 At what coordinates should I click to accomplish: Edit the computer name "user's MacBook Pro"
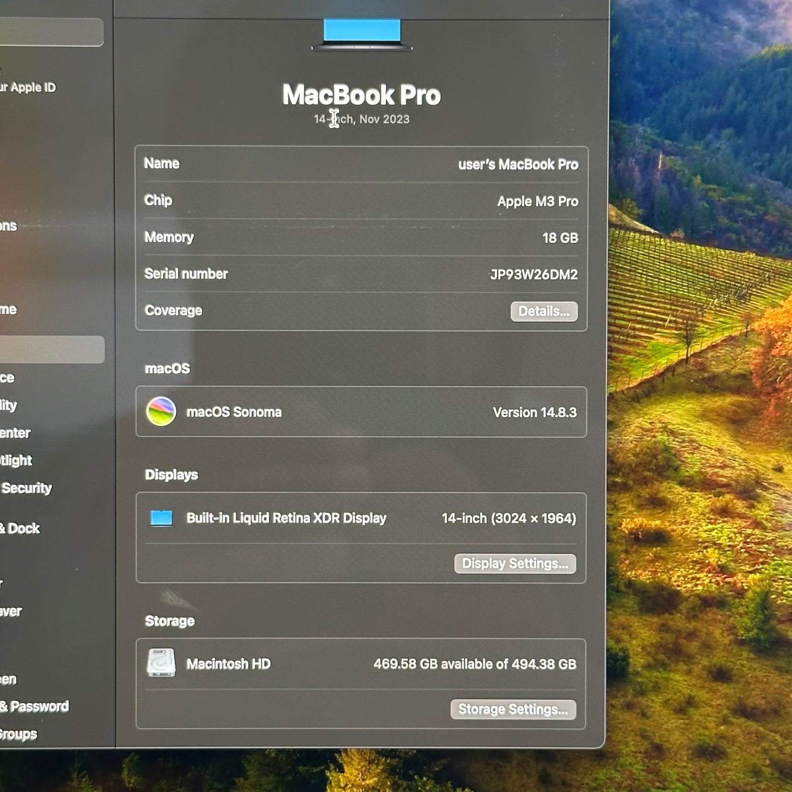(x=518, y=164)
